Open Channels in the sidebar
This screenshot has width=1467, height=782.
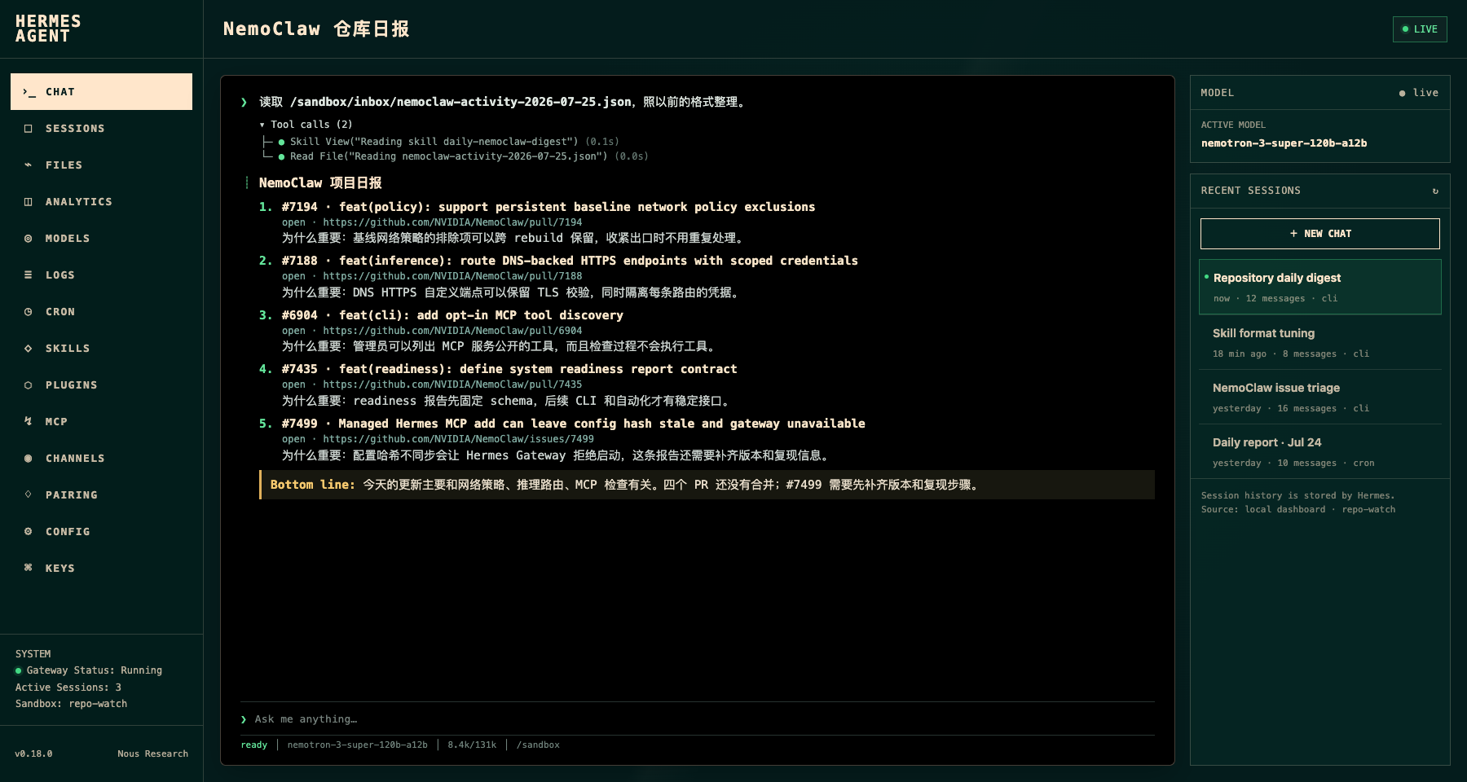pyautogui.click(x=101, y=459)
